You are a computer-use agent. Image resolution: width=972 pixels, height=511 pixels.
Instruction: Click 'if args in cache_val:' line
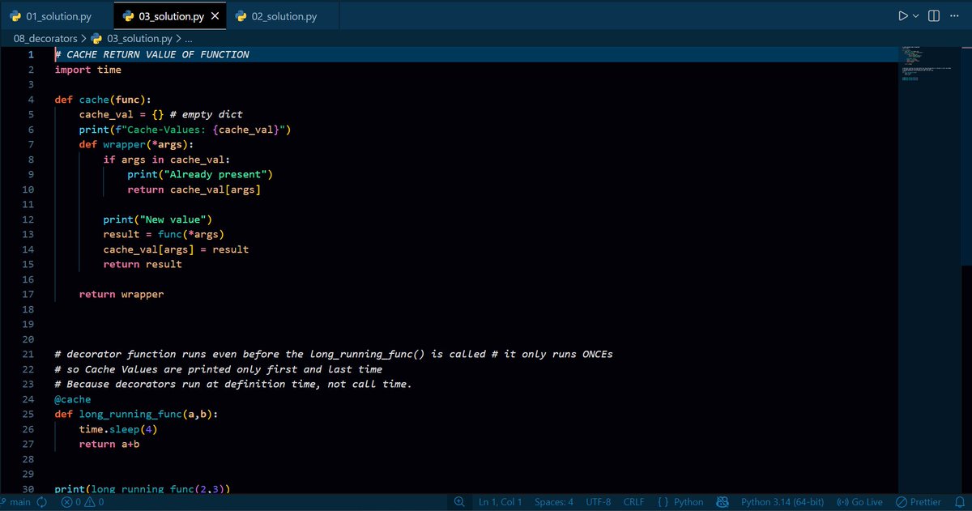click(x=167, y=160)
